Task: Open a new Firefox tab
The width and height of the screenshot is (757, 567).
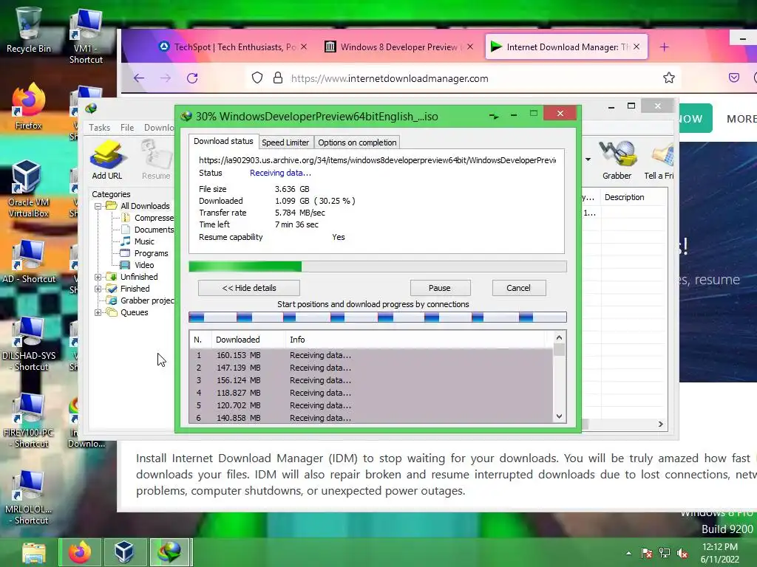Action: tap(665, 47)
